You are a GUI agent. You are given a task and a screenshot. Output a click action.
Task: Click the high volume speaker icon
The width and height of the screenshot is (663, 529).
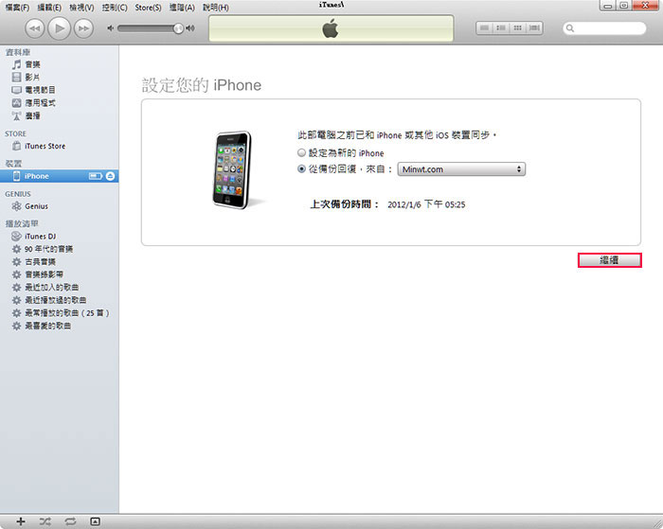190,28
